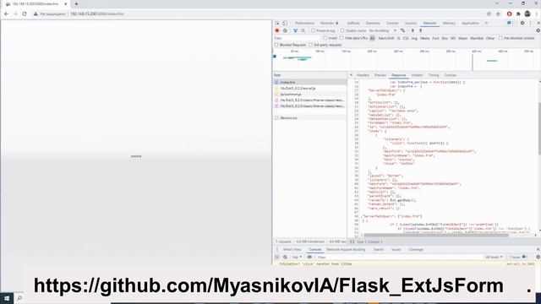Open the All levels log dropdown

494,257
